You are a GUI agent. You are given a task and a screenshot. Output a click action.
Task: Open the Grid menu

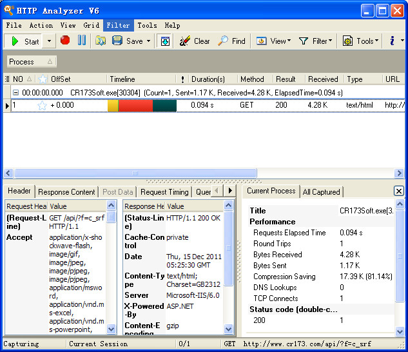coord(91,25)
